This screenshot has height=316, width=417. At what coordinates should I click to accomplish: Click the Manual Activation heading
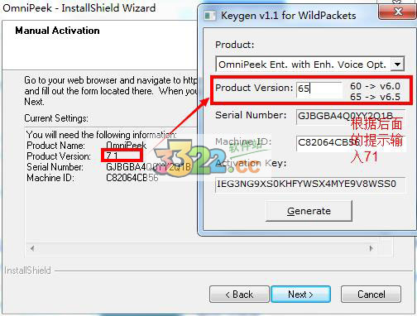(57, 31)
